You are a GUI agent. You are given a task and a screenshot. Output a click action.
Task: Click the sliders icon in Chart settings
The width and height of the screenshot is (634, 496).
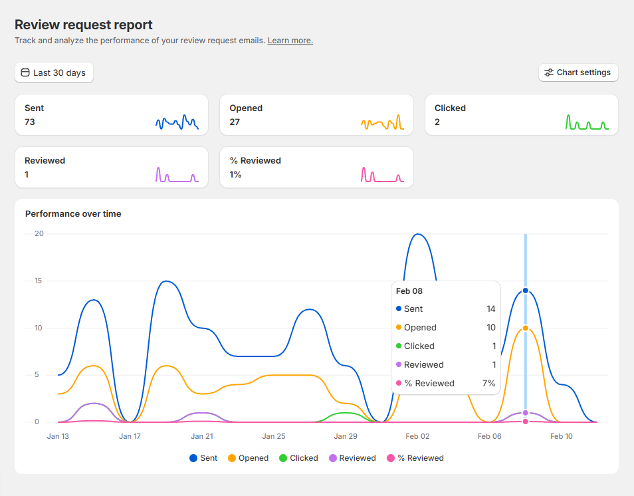548,72
